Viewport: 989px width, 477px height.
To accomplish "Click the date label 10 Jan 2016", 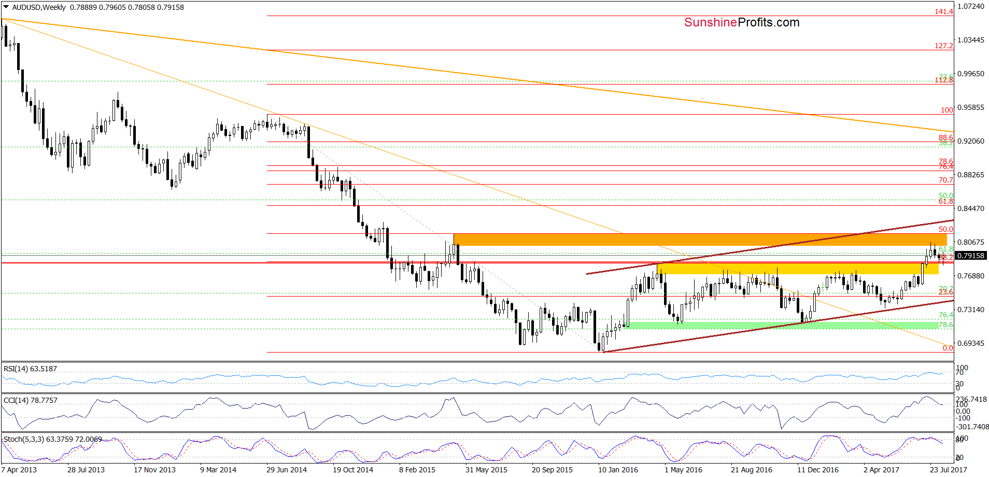I will pyautogui.click(x=618, y=470).
